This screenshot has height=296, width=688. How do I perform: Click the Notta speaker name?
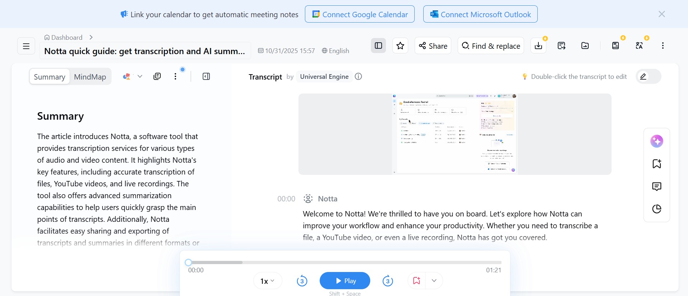pyautogui.click(x=328, y=199)
